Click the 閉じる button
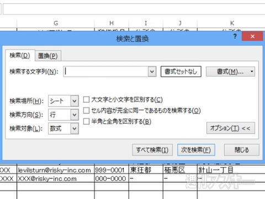The height and width of the screenshot is (199, 265). point(242,150)
